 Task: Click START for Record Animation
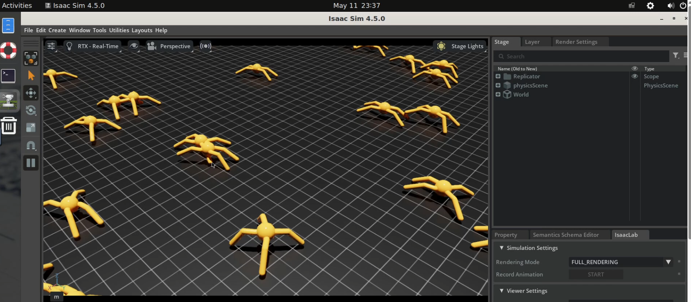[596, 275]
